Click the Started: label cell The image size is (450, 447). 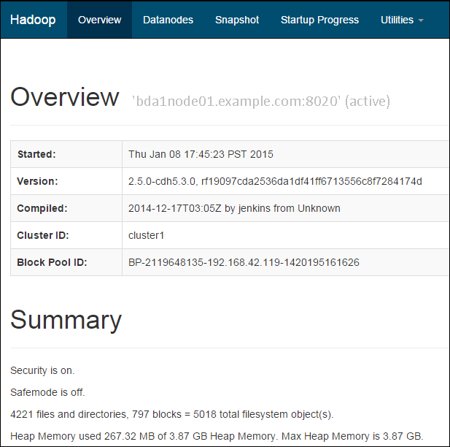click(x=66, y=154)
